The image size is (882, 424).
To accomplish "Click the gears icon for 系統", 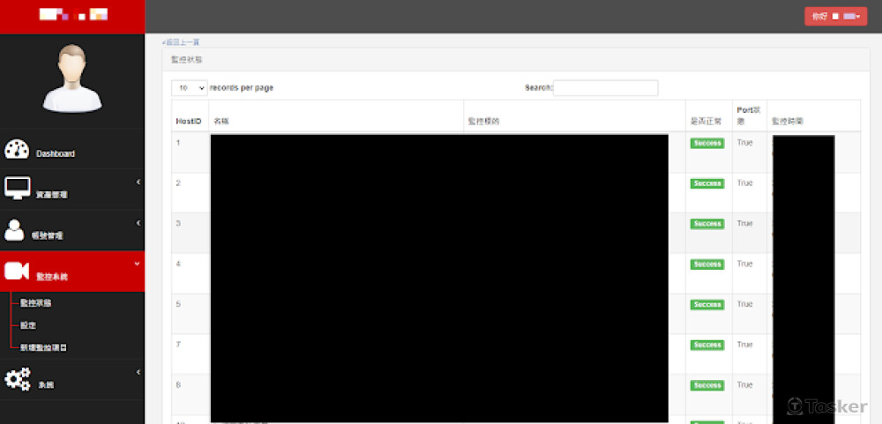I will click(17, 379).
